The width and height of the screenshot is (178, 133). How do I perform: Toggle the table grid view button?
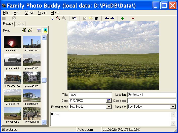point(39,30)
